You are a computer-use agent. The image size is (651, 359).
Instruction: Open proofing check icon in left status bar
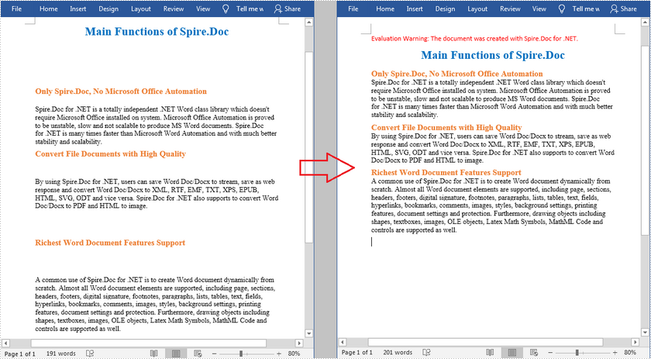91,353
